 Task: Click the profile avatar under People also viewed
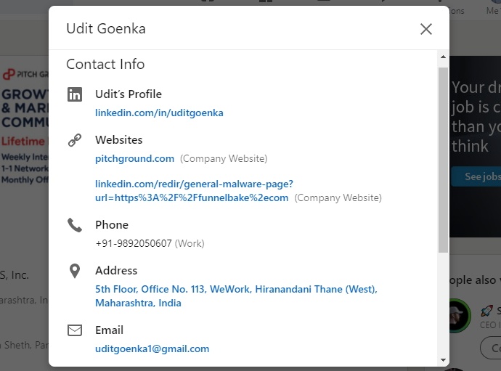[x=460, y=316]
